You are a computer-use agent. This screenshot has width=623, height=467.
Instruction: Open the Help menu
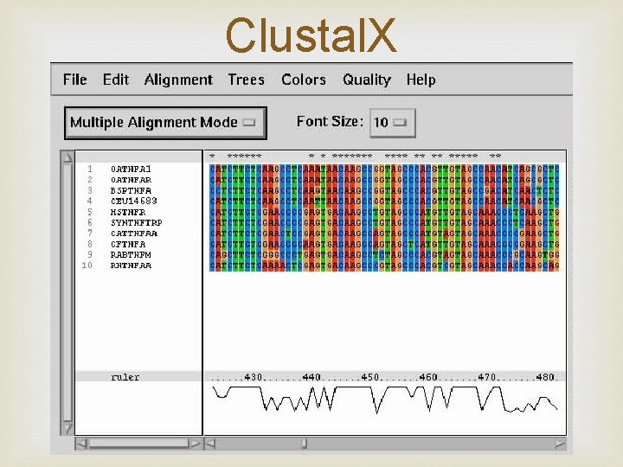421,80
